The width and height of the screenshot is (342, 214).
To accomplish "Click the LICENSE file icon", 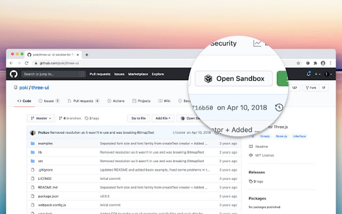I will click(x=33, y=178).
